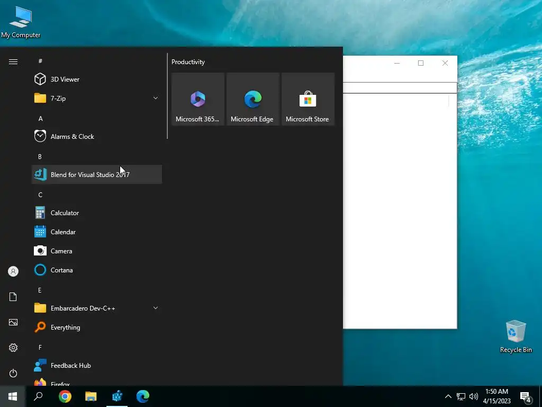This screenshot has width=542, height=407.
Task: Open taskbar Search magnifier
Action: [x=38, y=396]
